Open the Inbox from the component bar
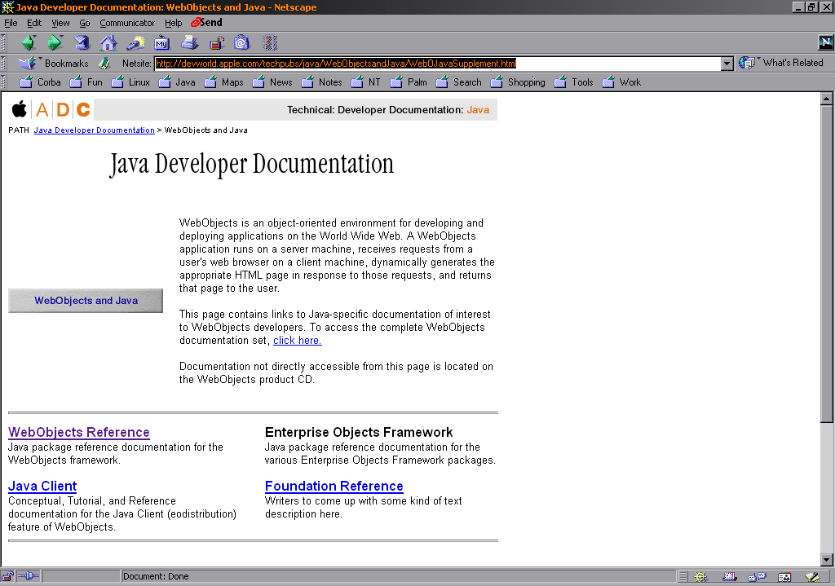 (x=730, y=576)
